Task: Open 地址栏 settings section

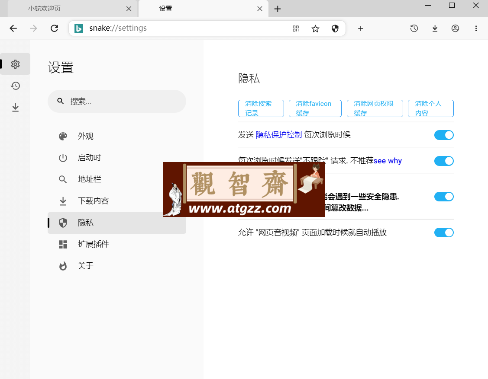Action: point(117,179)
